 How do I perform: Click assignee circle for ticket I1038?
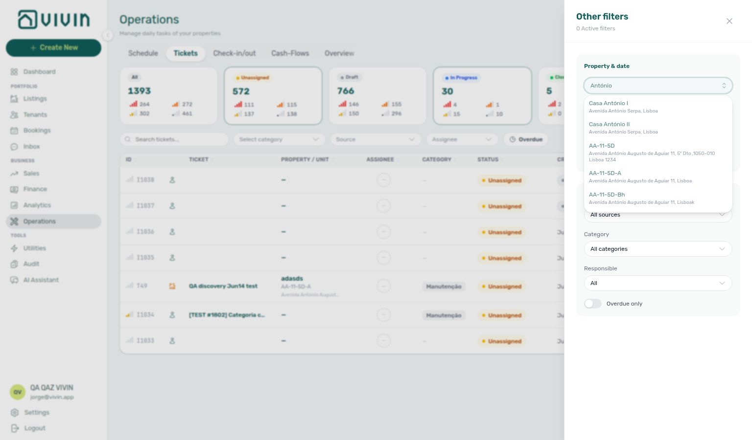coord(384,180)
